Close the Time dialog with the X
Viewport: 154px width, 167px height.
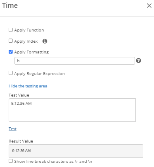149,6
